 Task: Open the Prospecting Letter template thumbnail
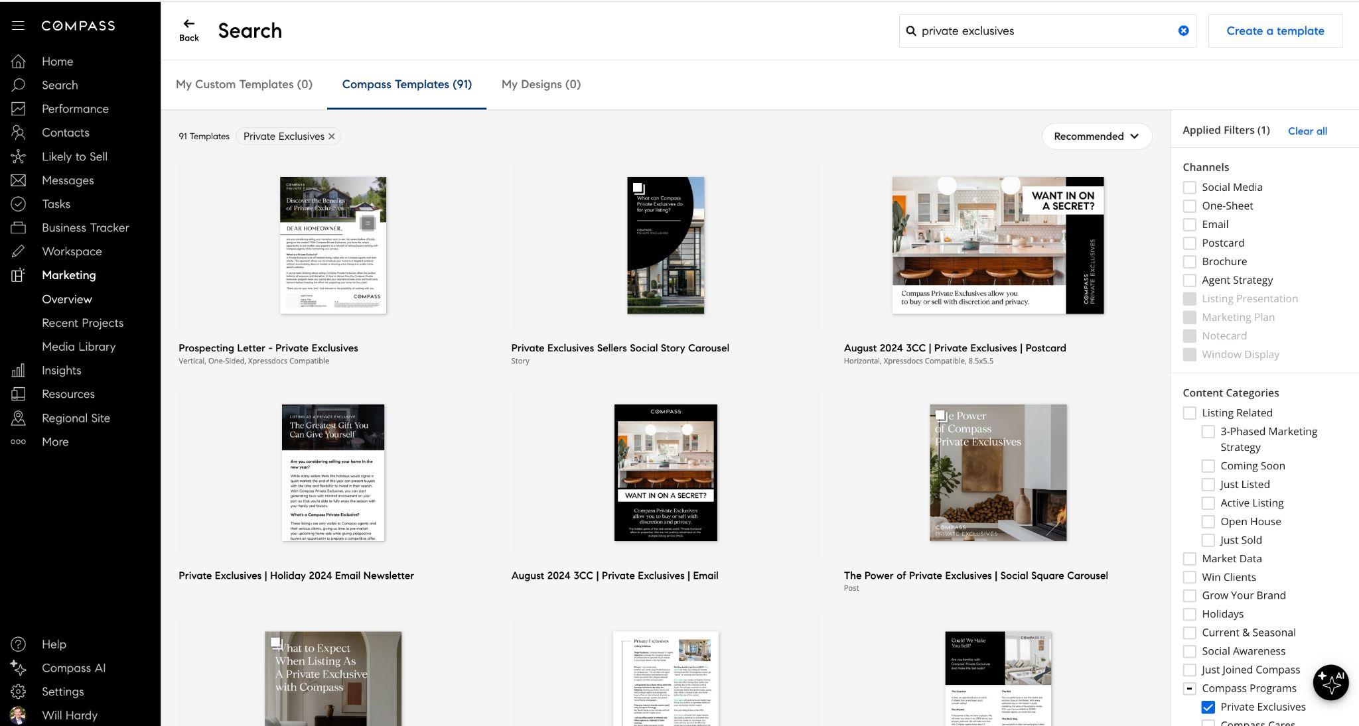(x=333, y=245)
